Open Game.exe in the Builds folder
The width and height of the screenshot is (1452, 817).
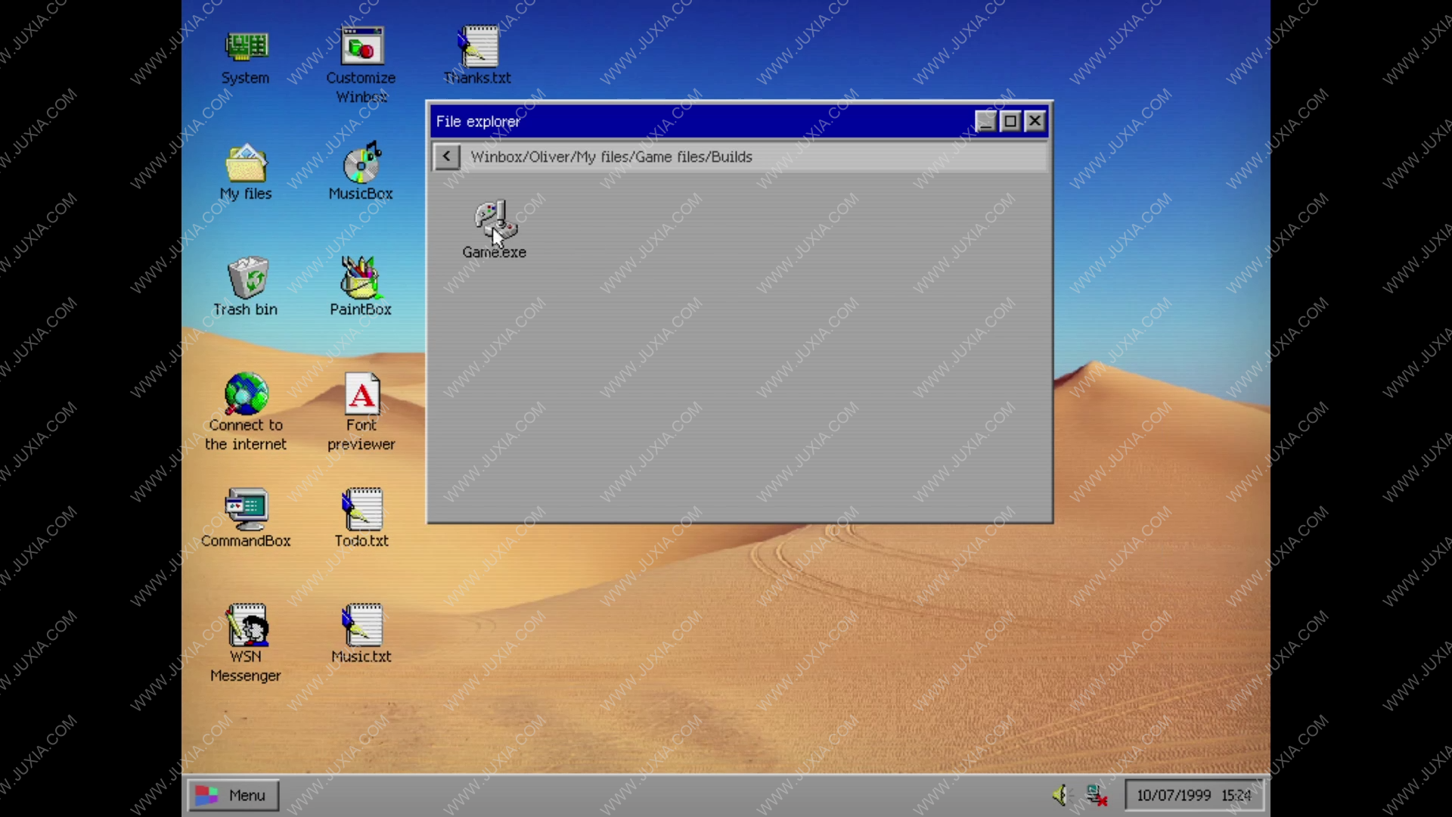coord(495,226)
